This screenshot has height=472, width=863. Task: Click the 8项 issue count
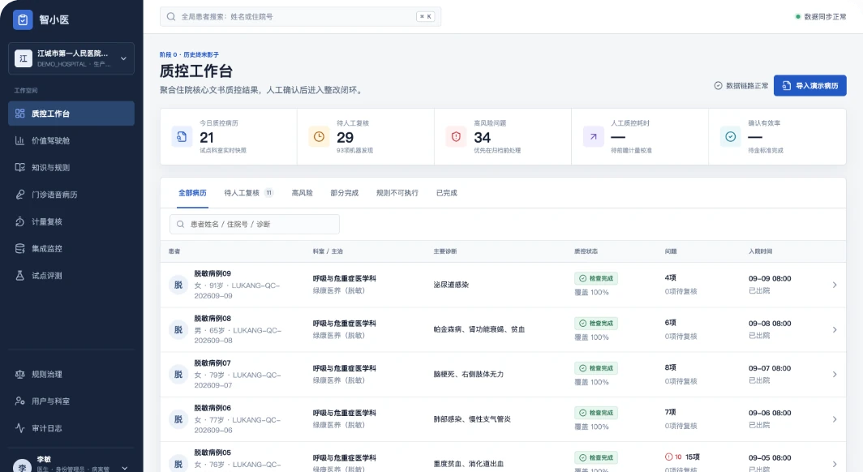[670, 367]
